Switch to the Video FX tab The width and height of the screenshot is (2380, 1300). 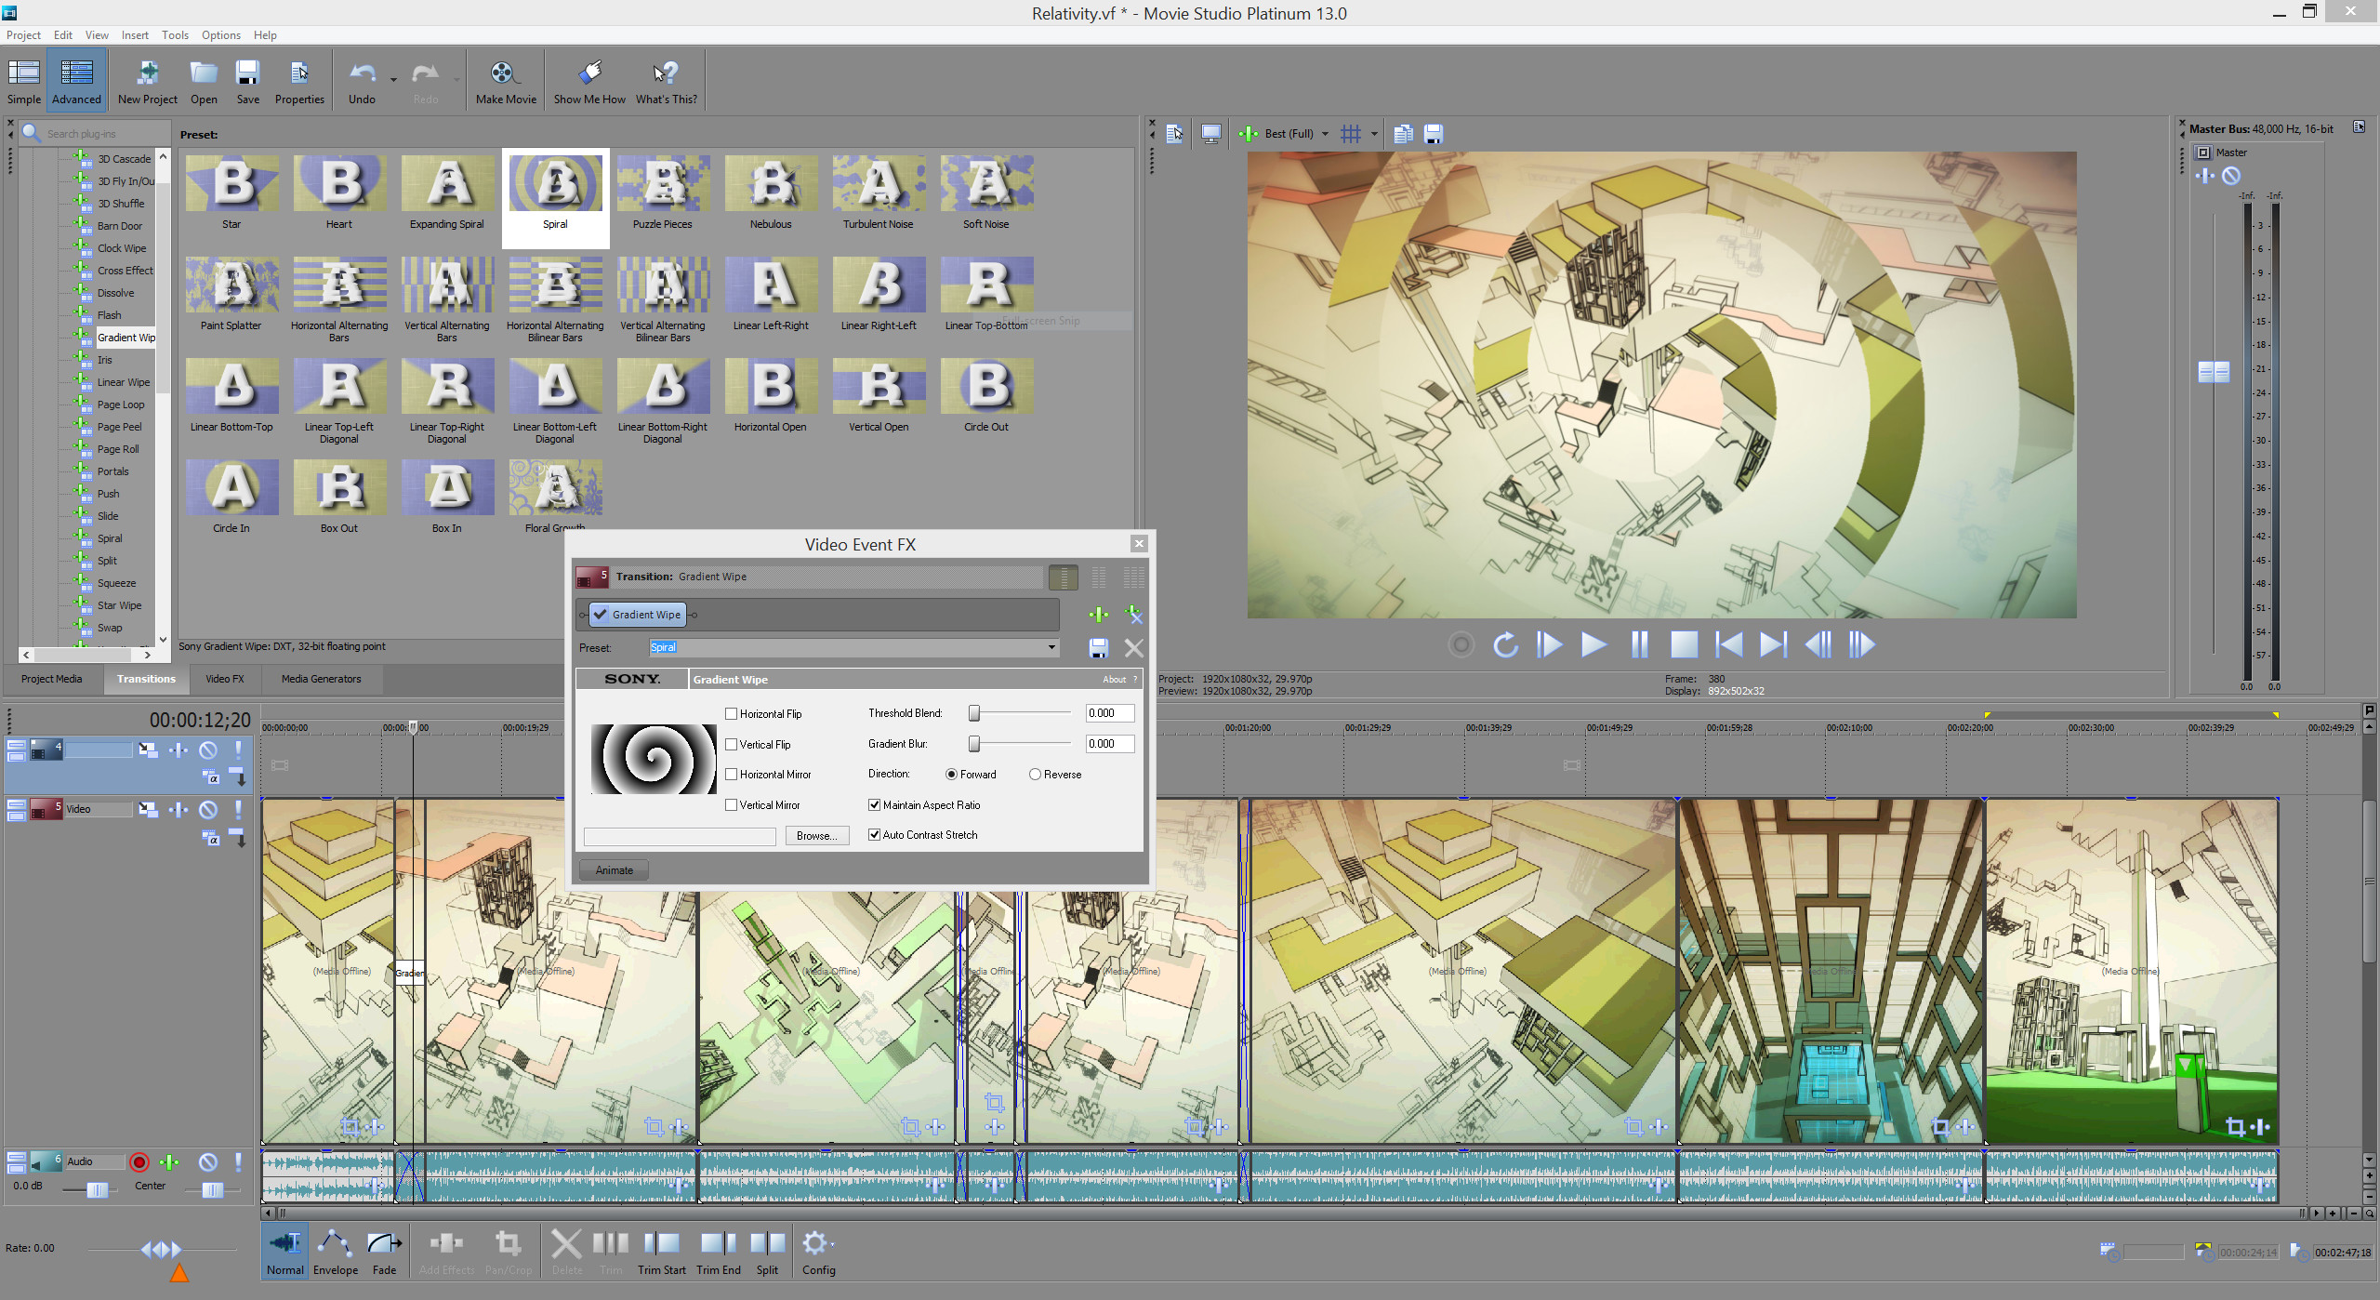pyautogui.click(x=224, y=679)
